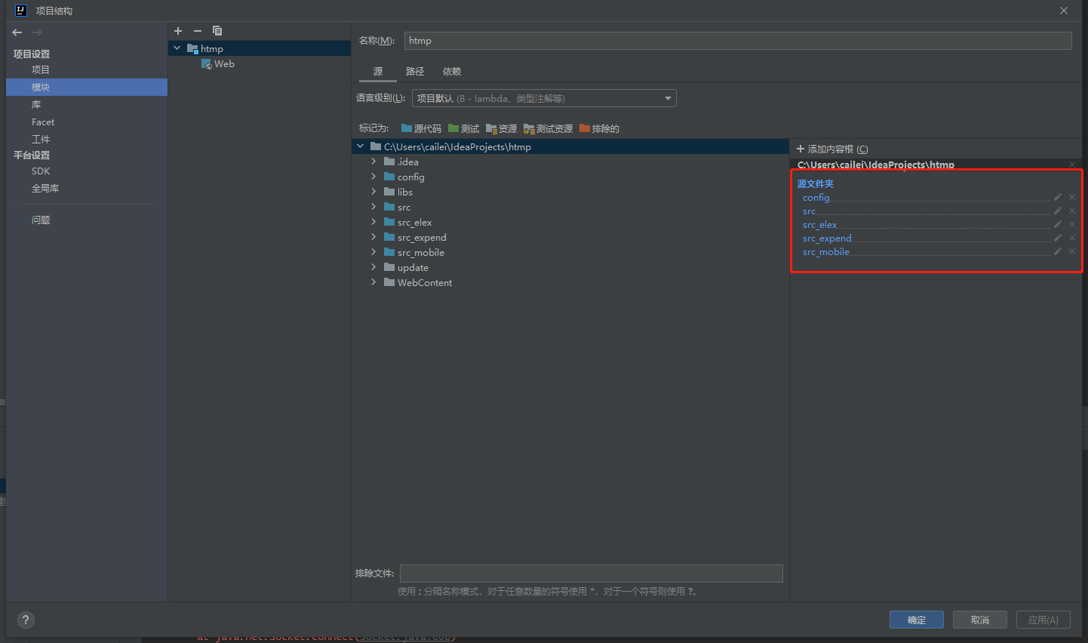1088x643 pixels.
Task: Edit properties of src_mobile source folder
Action: [x=1058, y=252]
